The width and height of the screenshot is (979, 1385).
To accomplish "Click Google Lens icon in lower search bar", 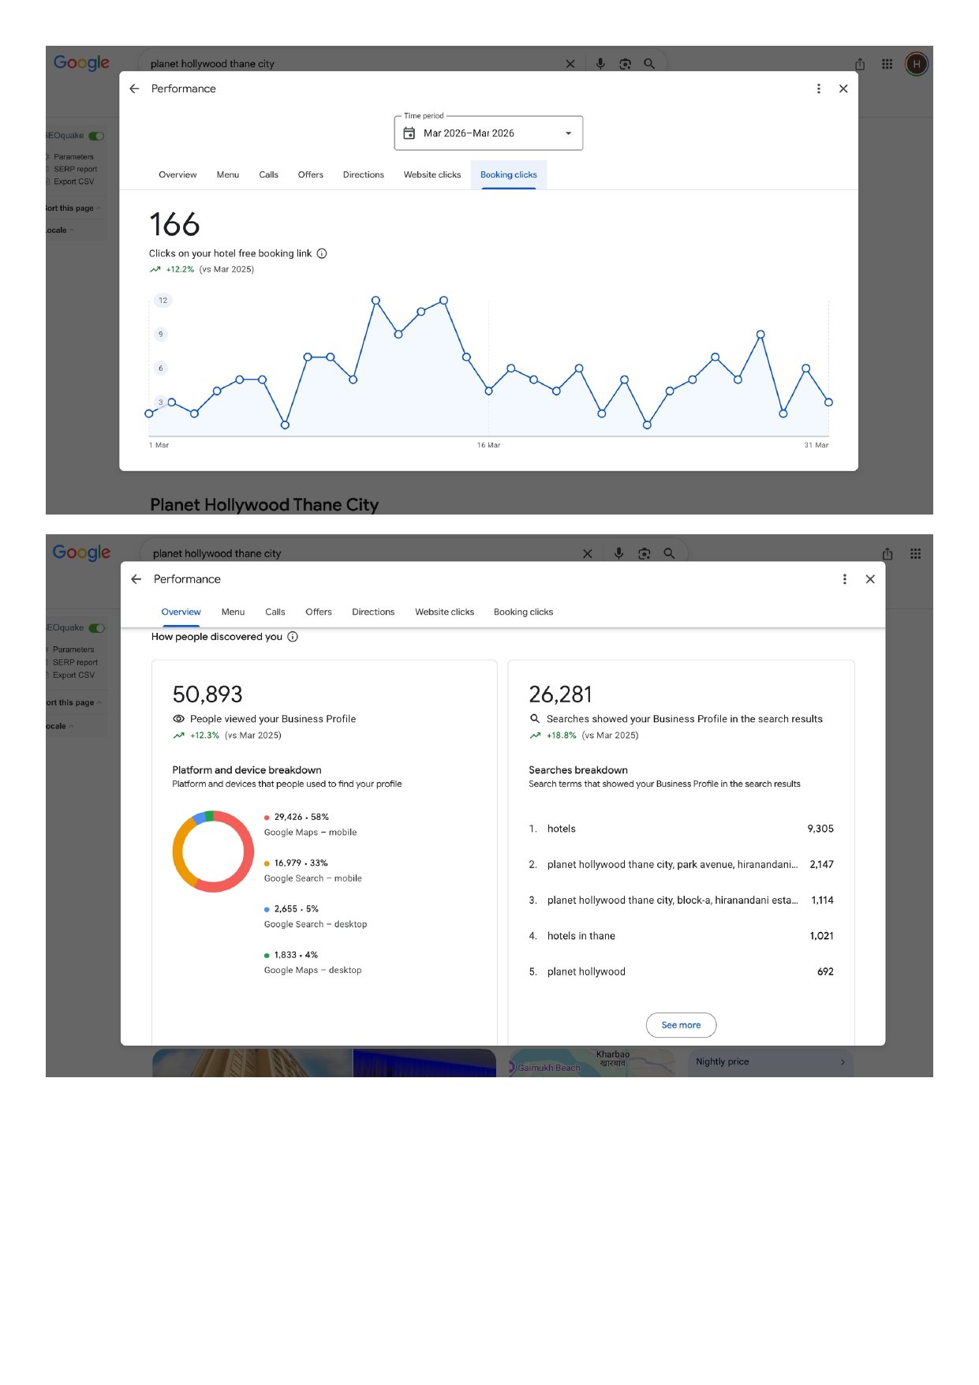I will coord(645,554).
